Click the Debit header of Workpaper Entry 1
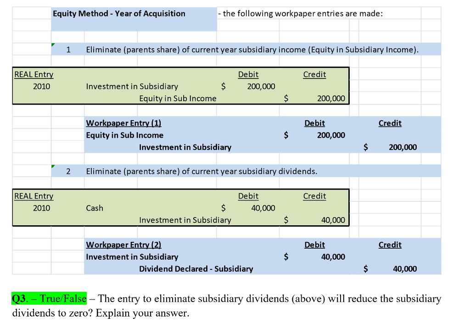Image resolution: width=470 pixels, height=323 pixels. coord(314,123)
